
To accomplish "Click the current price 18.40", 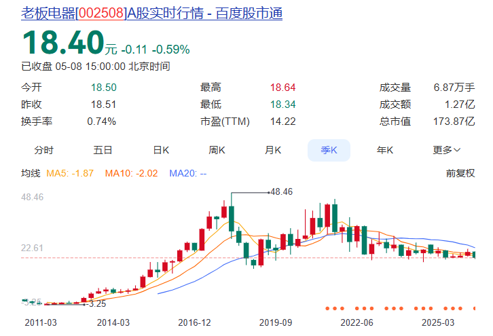I will 63,43.
